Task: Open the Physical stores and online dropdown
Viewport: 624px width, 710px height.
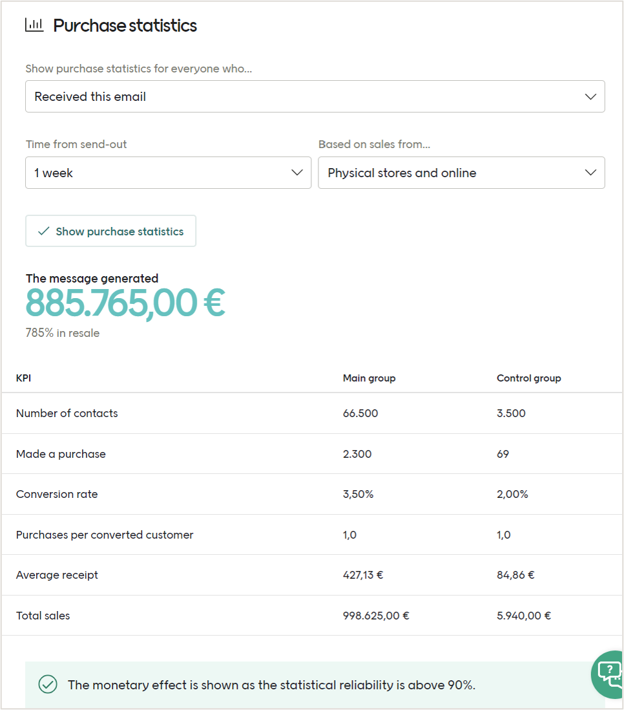Action: click(x=461, y=173)
